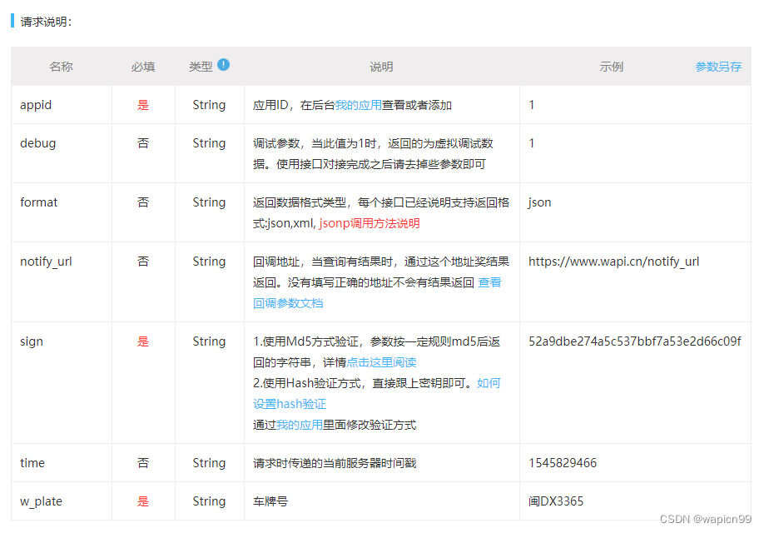Click the debug description starting 调试参数

point(373,153)
